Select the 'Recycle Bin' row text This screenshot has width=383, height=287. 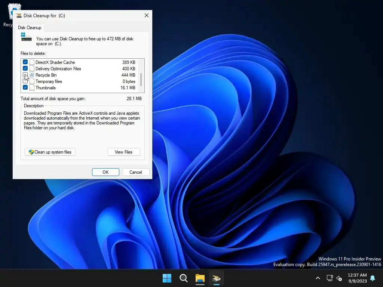click(x=46, y=75)
